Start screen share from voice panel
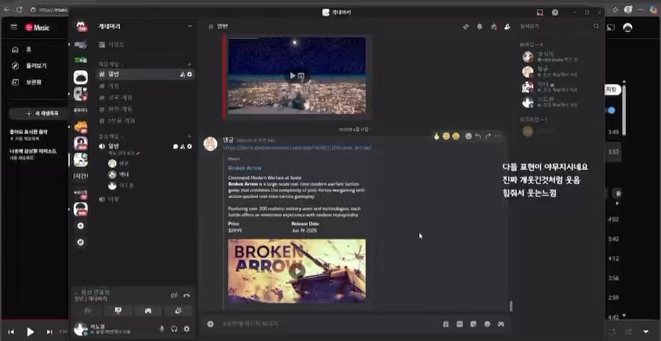The width and height of the screenshot is (661, 341). coord(118,310)
